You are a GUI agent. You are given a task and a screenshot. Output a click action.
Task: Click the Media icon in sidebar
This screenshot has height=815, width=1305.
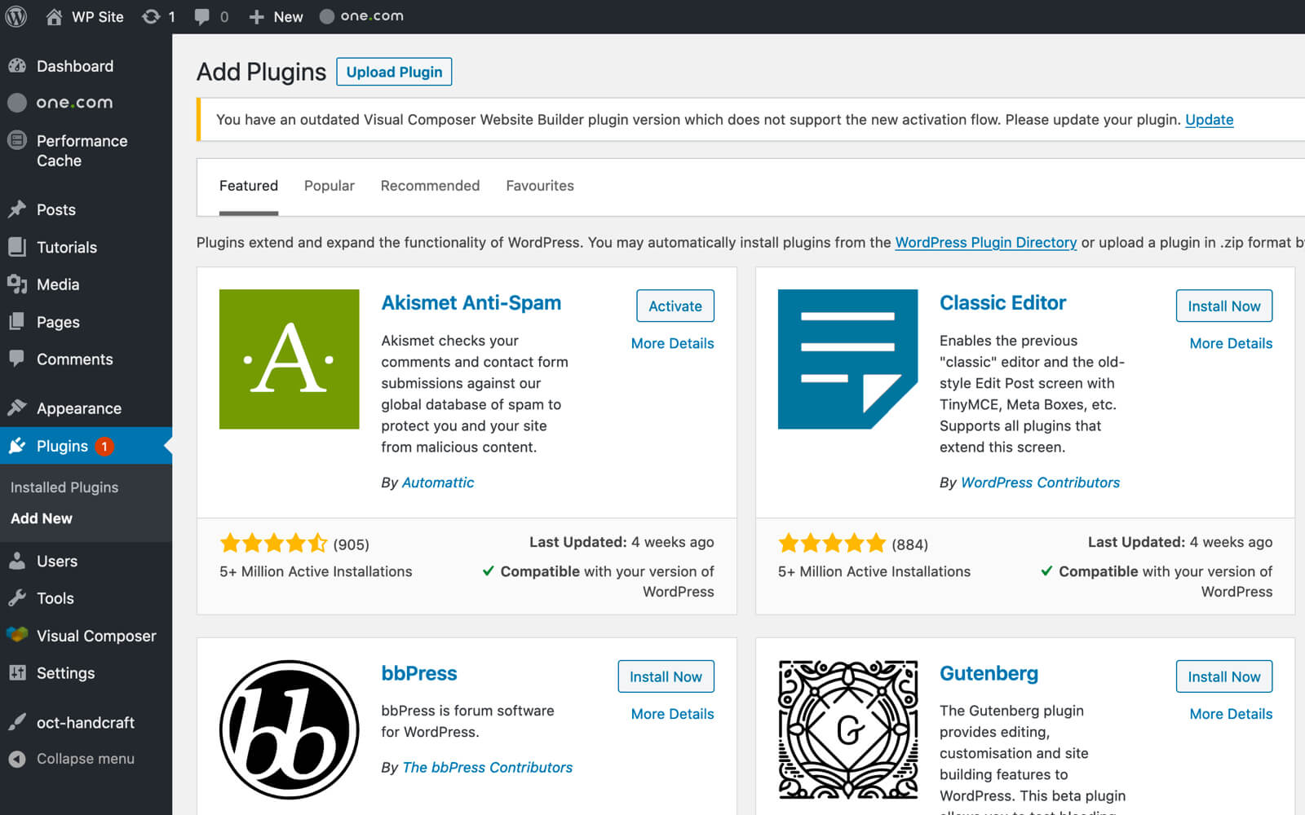[17, 284]
